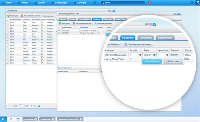Viewport: 200px width, 122px height.
Task: Check the box for position SW10008
Action: pyautogui.click(x=59, y=33)
